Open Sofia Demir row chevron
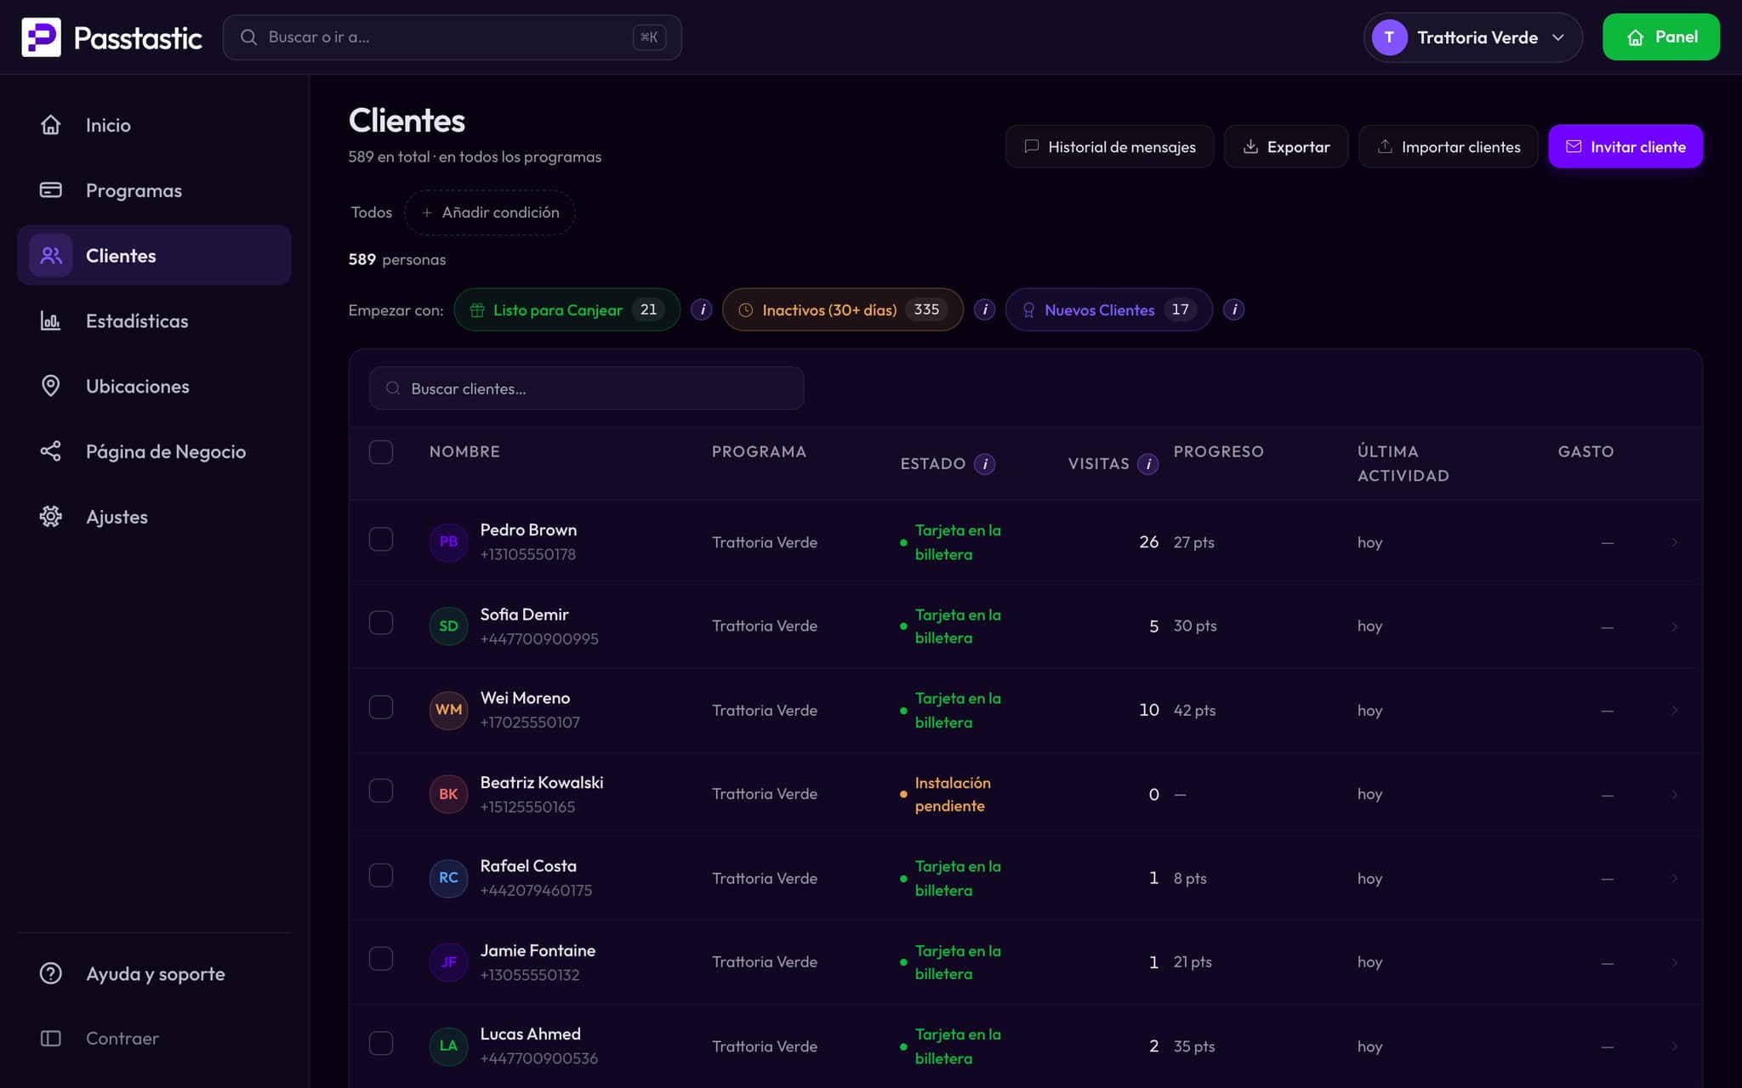The height and width of the screenshot is (1088, 1742). tap(1674, 626)
